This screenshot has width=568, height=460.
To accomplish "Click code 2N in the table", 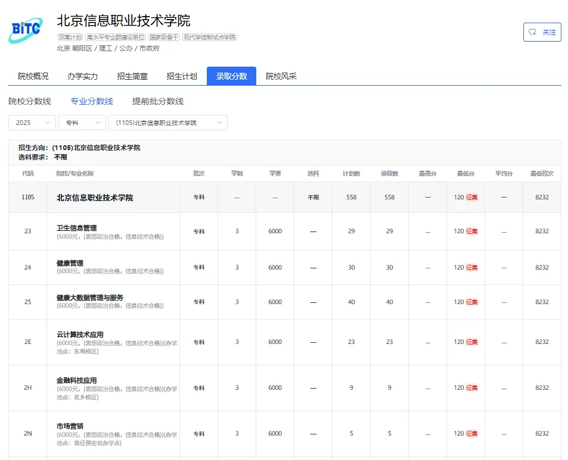I will [28, 433].
